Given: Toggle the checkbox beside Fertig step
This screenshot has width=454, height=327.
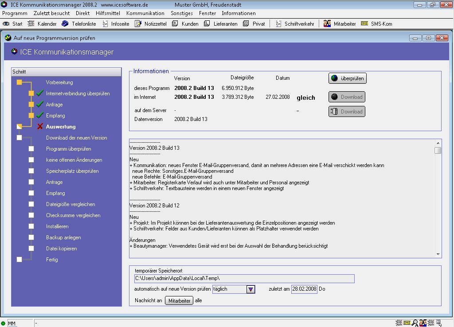Looking at the screenshot, I should point(19,260).
